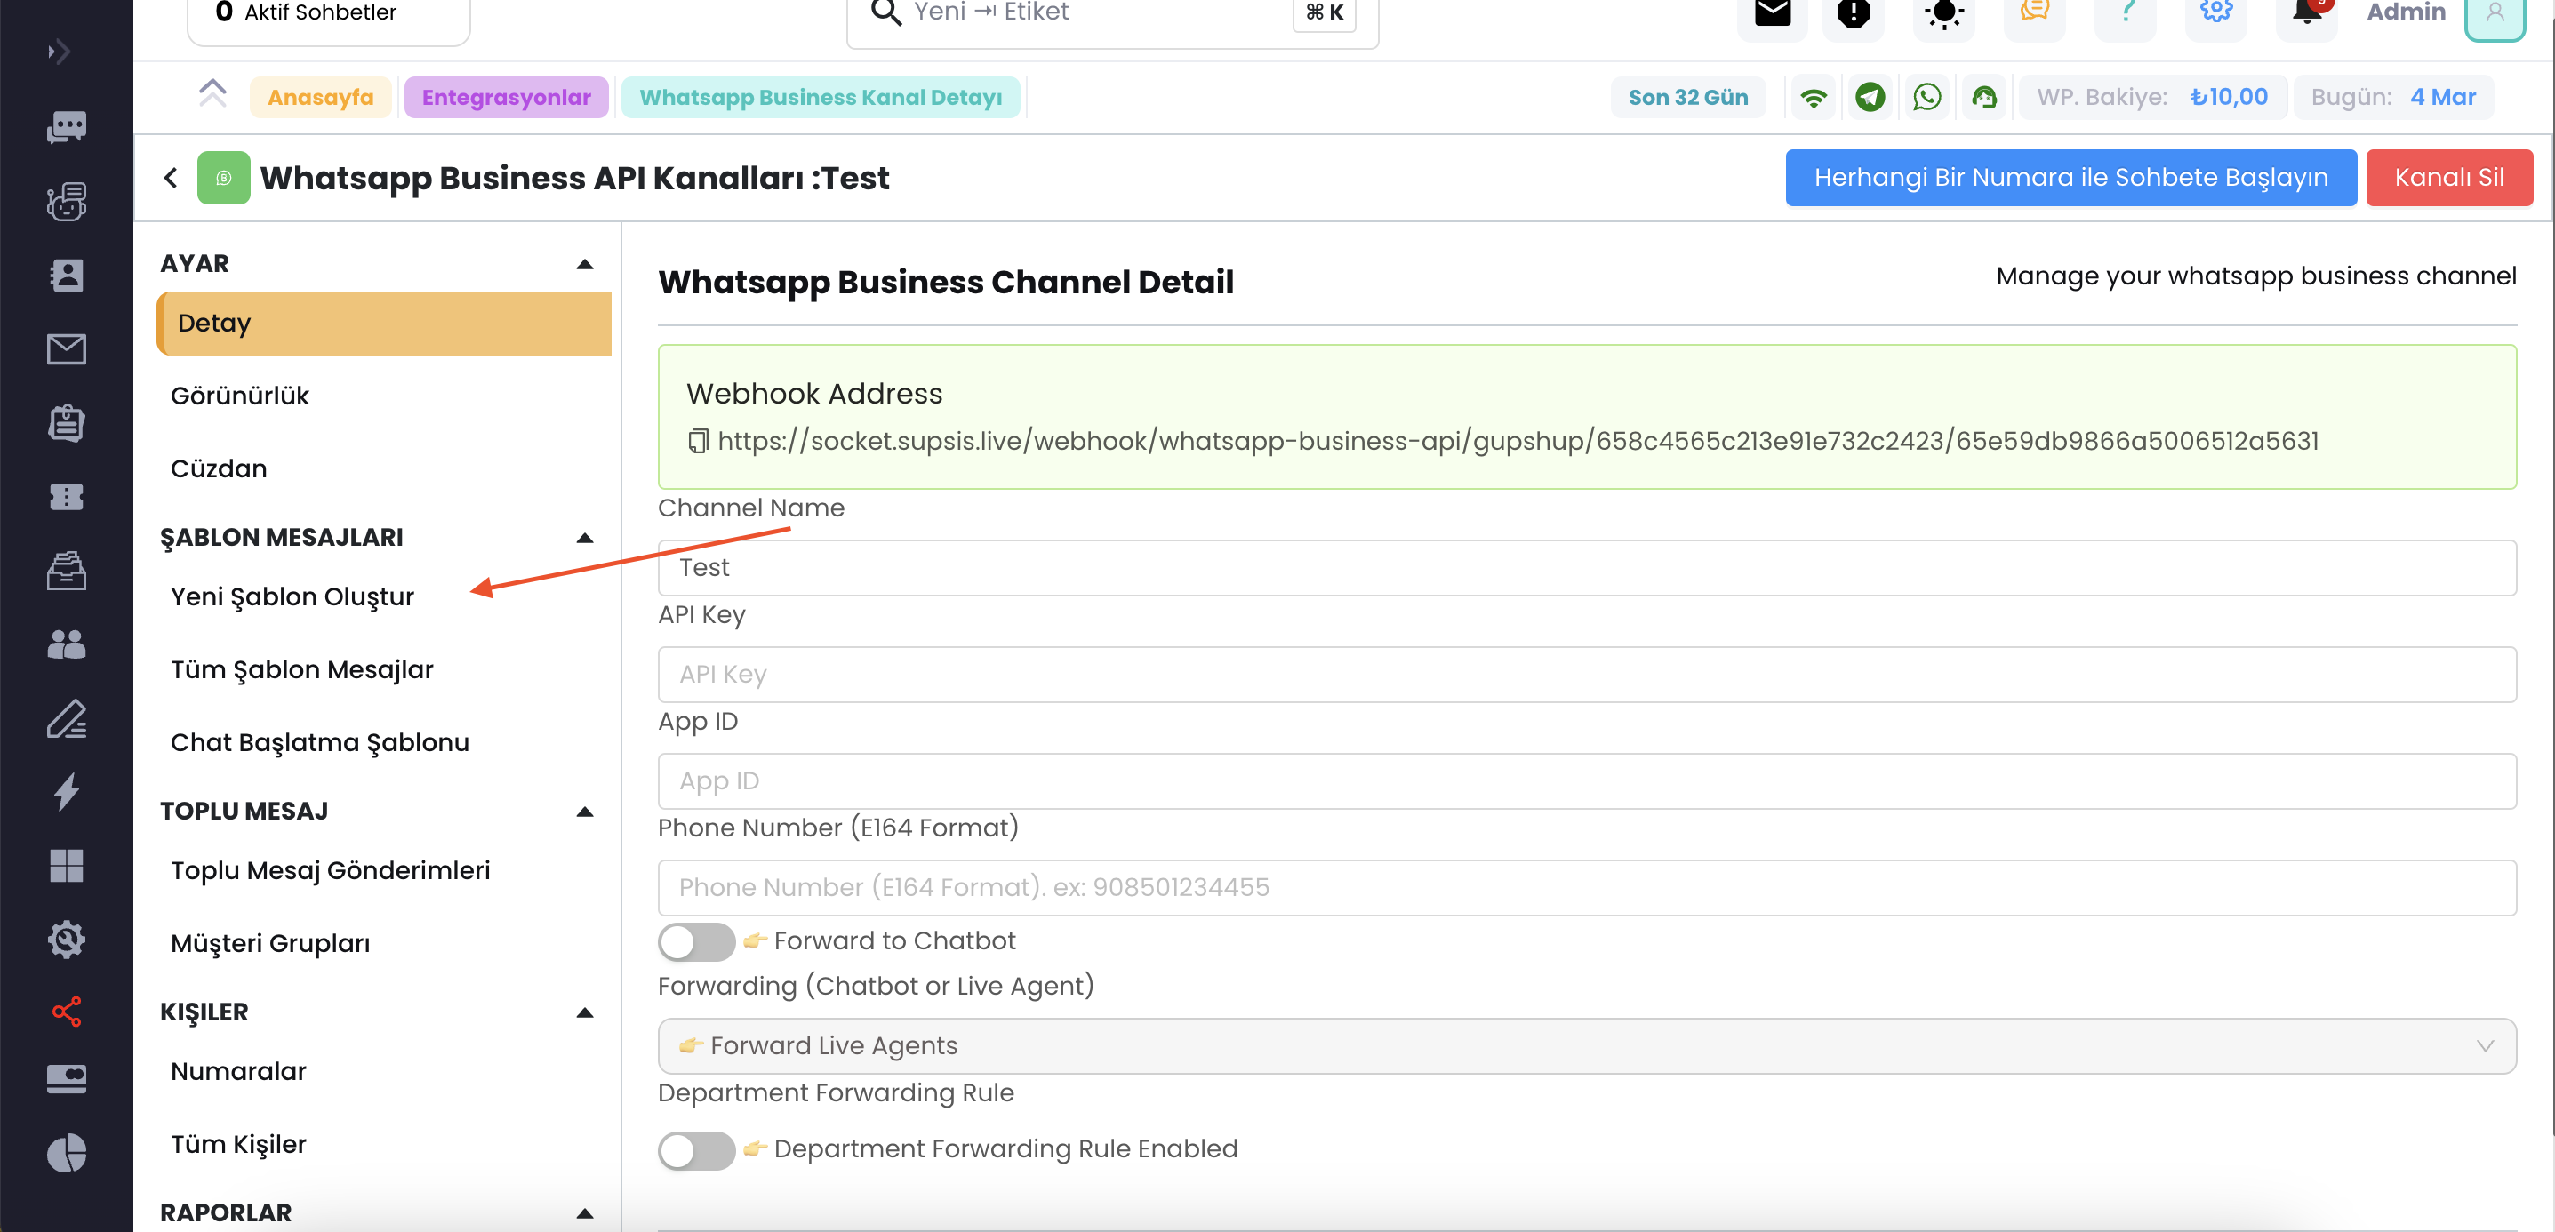Collapse the TOPLU MESAJ section
Viewport: 2555px width, 1232px height.
(x=584, y=812)
